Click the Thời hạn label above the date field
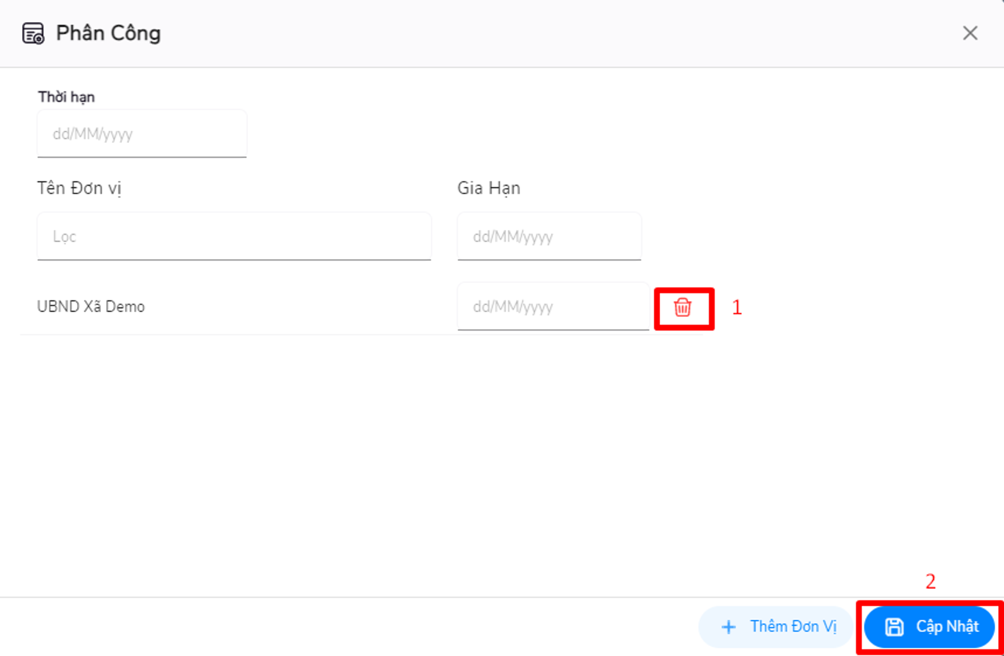The width and height of the screenshot is (1004, 656). click(66, 96)
